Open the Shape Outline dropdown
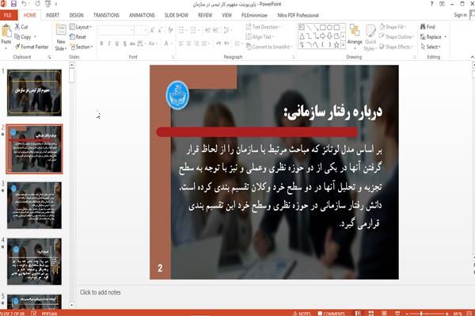Screen dimensions: 475x316 pos(397,36)
